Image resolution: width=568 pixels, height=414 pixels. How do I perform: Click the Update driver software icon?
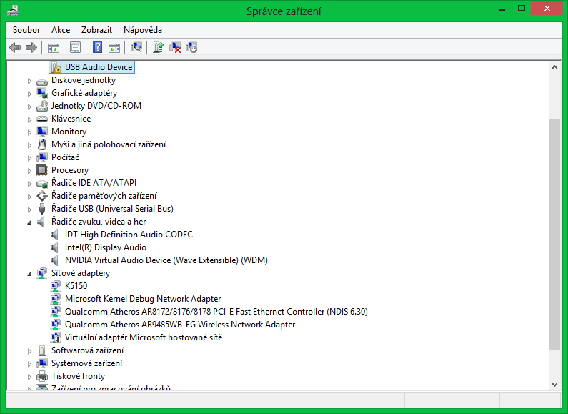coord(159,47)
